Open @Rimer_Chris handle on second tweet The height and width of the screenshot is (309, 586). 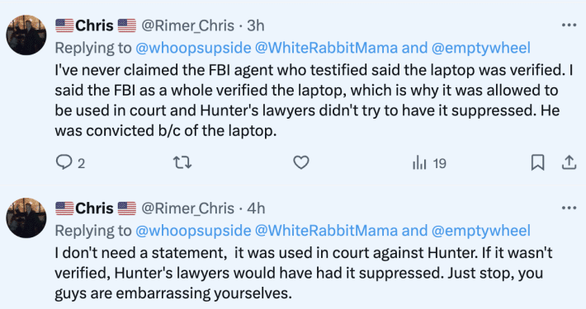(x=187, y=208)
